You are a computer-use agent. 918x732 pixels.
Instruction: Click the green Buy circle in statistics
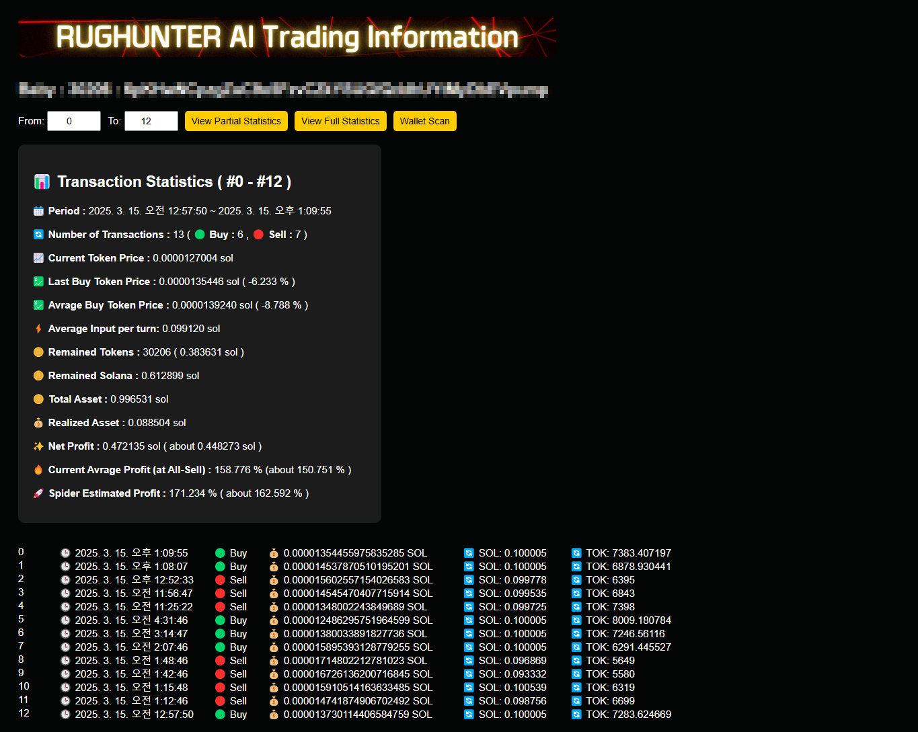pos(200,235)
